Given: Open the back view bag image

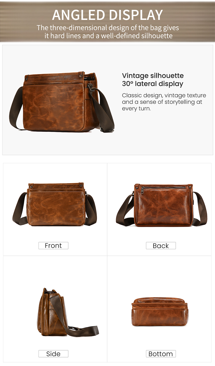Looking at the screenshot, I should [x=161, y=205].
